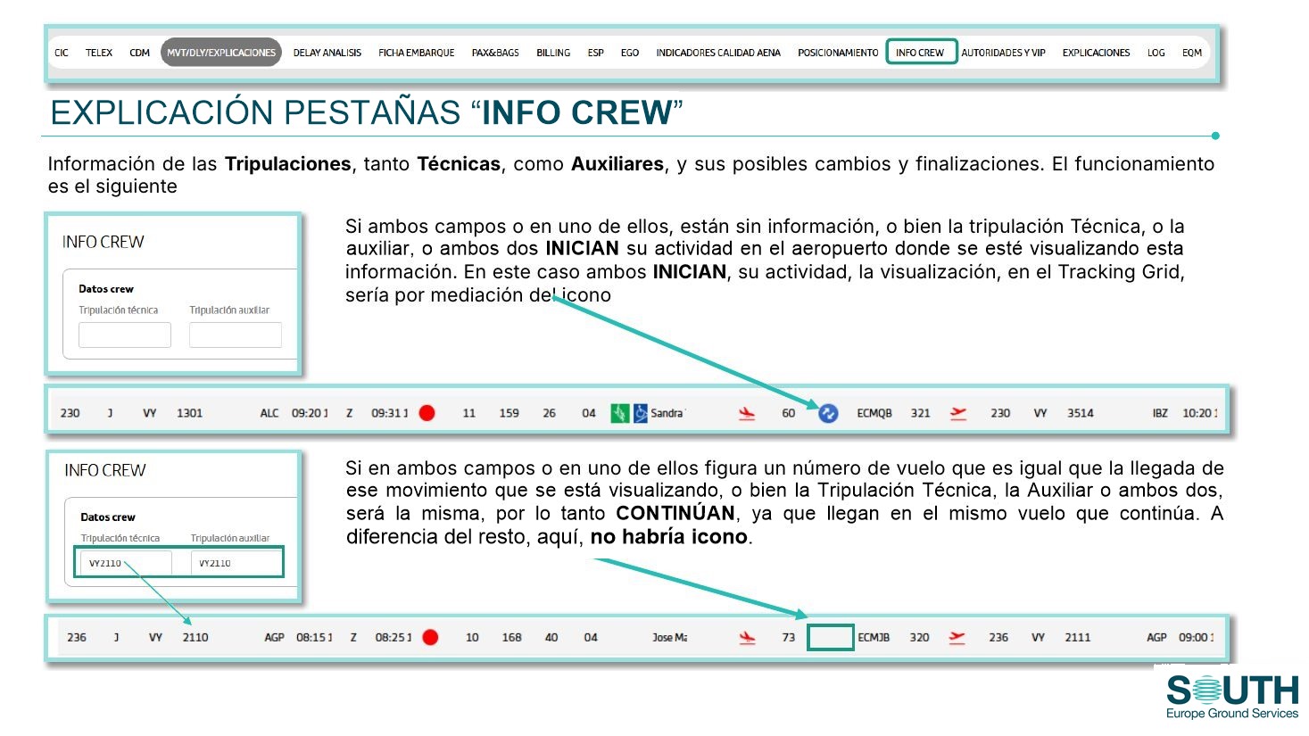1309x736 pixels.
Task: Click the green icon left of Sandra
Action: [x=620, y=413]
